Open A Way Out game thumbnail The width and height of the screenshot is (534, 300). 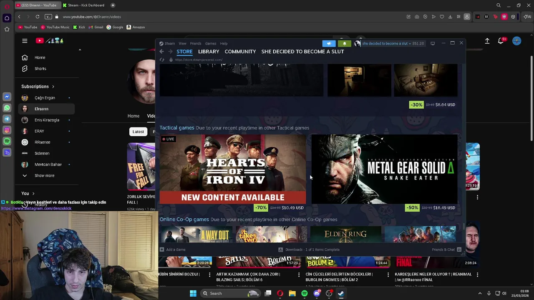[196, 234]
